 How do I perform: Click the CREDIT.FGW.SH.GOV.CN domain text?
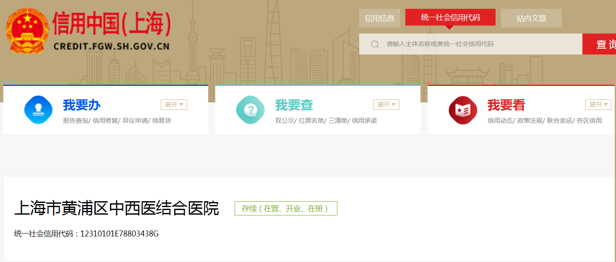pyautogui.click(x=112, y=46)
